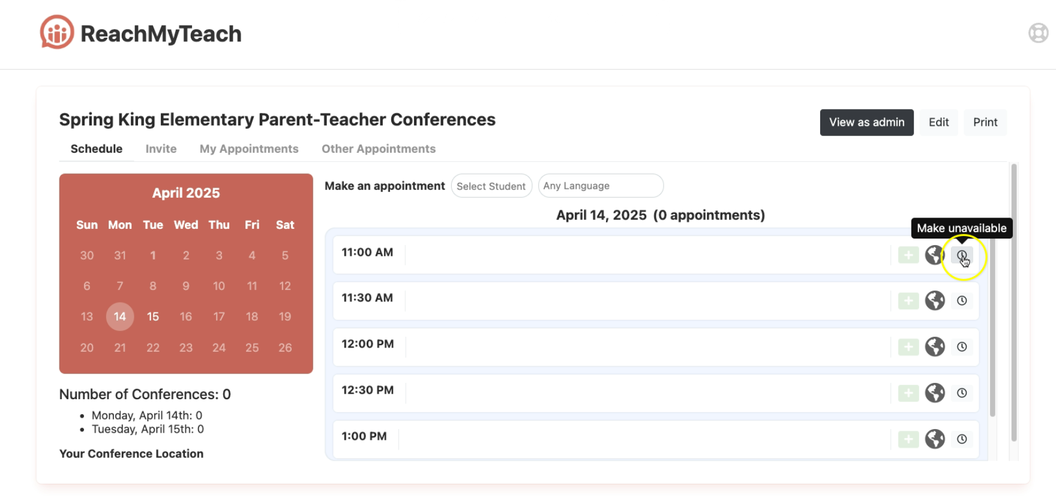Image resolution: width=1056 pixels, height=501 pixels.
Task: Switch to the My Appointments tab
Action: click(249, 149)
